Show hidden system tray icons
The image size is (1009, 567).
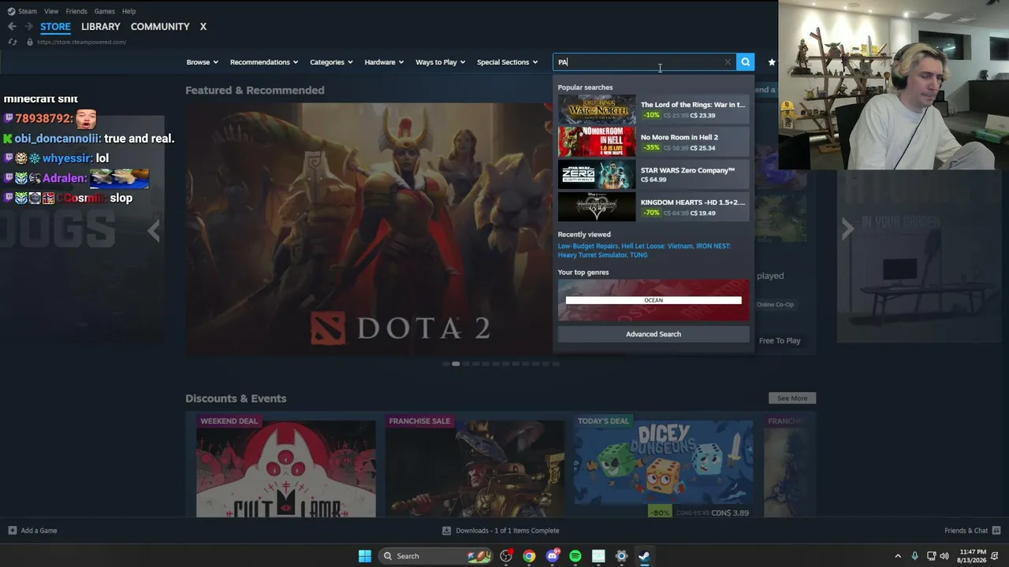click(898, 556)
